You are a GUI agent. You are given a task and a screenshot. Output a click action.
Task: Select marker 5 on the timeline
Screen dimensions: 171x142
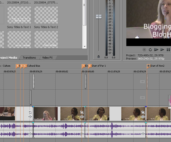pyautogui.click(x=21, y=66)
